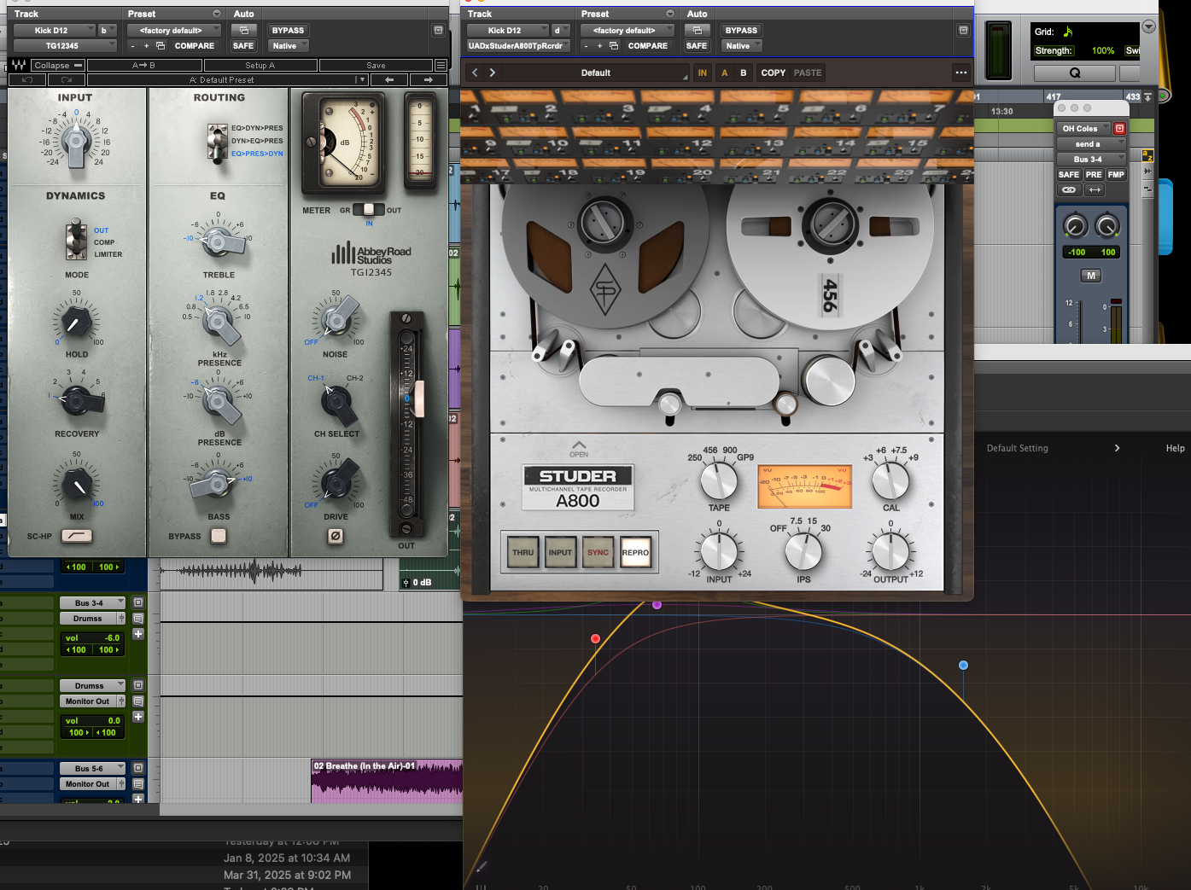The height and width of the screenshot is (890, 1191).
Task: Toggle the SC-HP filter switch
Action: click(x=77, y=536)
